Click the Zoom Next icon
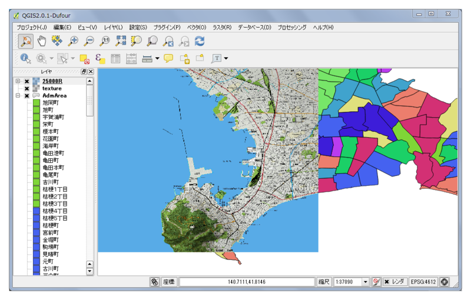The image size is (471, 300). [x=184, y=41]
